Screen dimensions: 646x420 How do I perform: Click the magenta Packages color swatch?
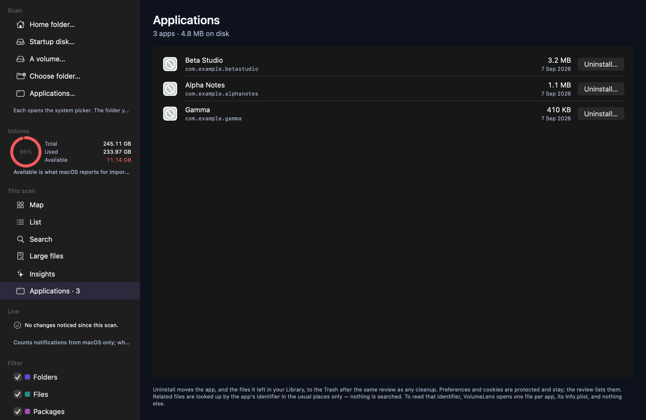[x=27, y=411]
